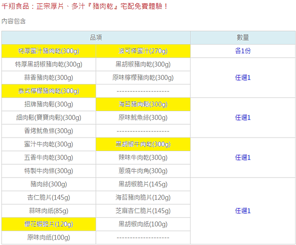The image size is (296, 245).
Task: Select highlighted 波可棒蜜汁(270g) cell
Action: point(143,51)
